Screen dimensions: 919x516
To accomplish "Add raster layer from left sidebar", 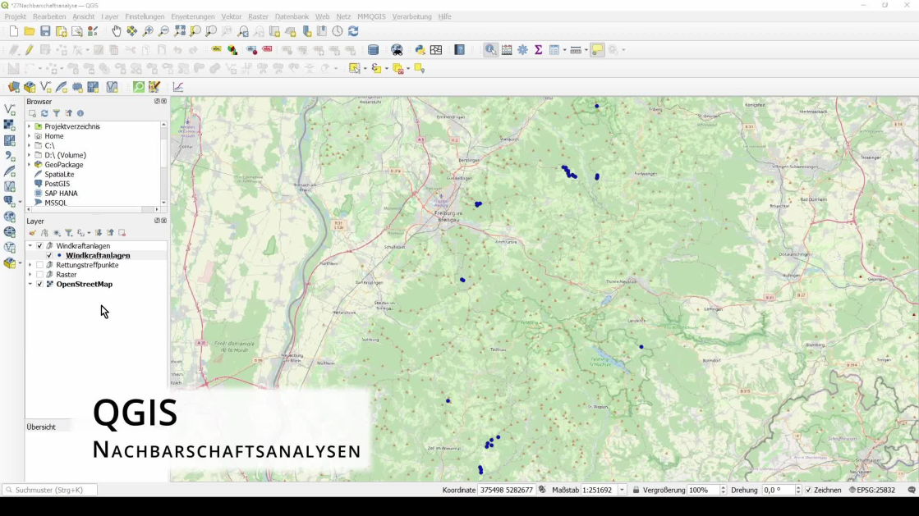I will 9,126.
